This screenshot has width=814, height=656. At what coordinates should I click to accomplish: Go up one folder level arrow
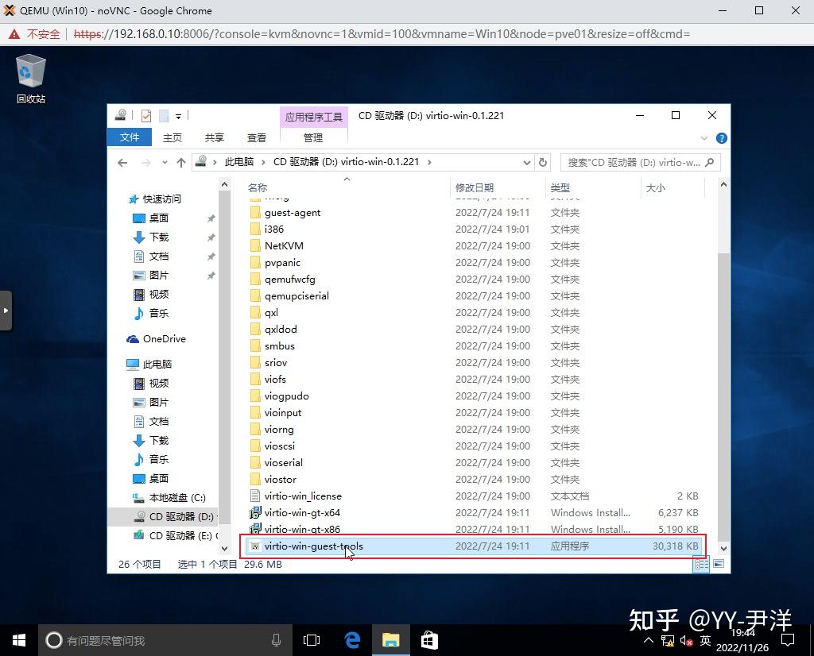[x=181, y=163]
